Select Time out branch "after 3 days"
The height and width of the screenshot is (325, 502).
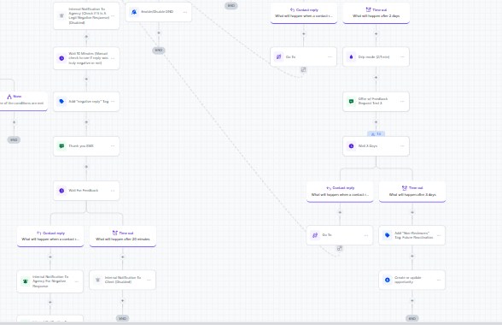point(412,192)
